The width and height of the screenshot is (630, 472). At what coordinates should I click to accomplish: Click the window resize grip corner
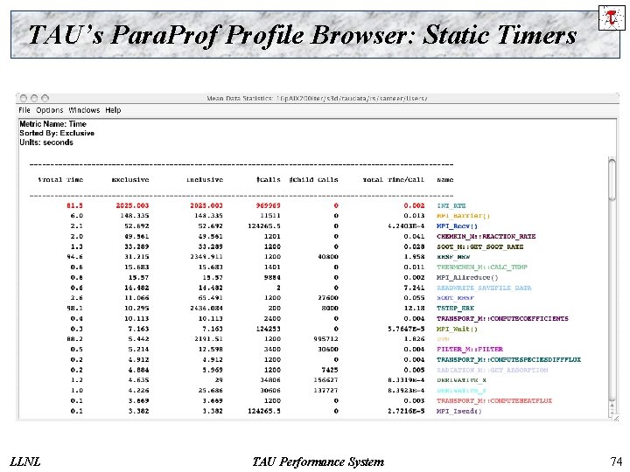(x=615, y=418)
